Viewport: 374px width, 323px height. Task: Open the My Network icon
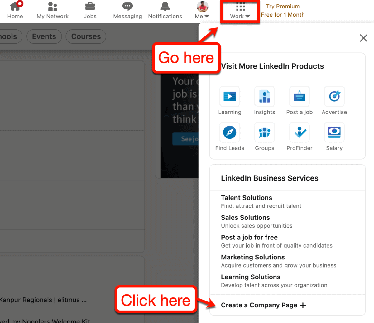point(53,6)
